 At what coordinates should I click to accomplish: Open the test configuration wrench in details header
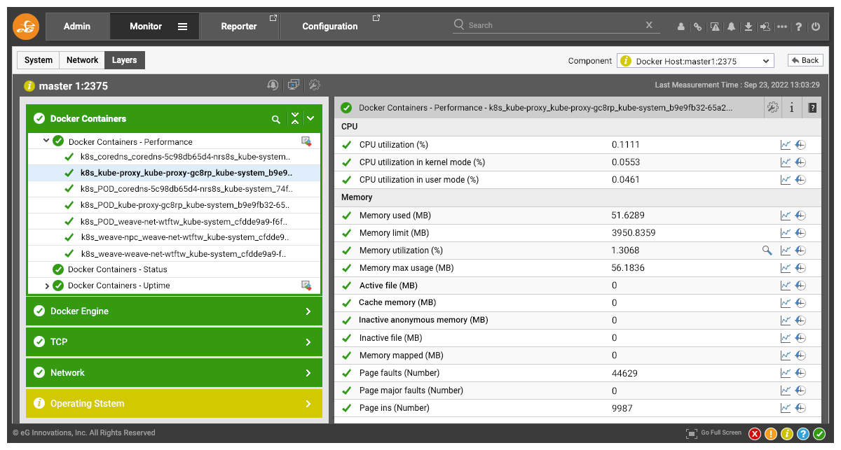point(773,108)
